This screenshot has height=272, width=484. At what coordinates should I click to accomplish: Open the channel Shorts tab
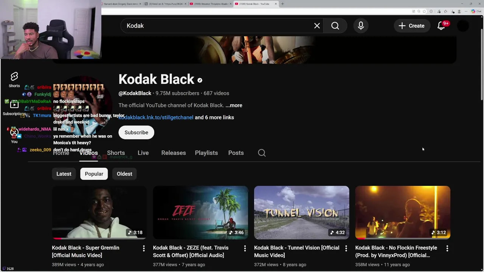116,153
